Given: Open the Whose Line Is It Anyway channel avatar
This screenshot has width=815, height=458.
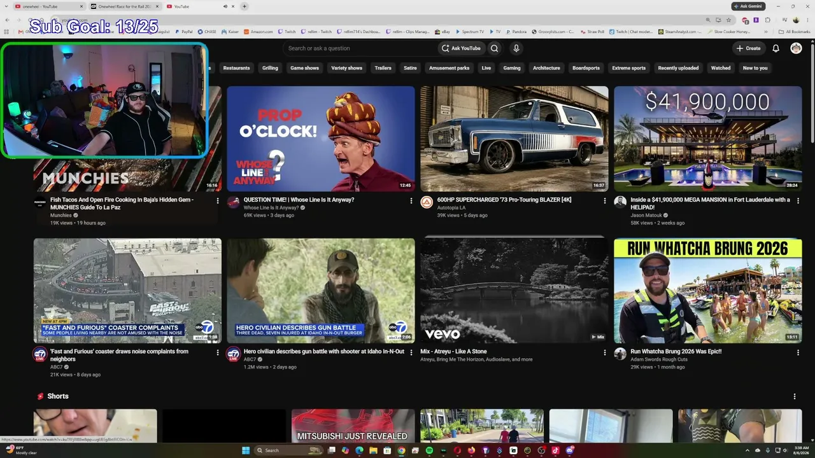Looking at the screenshot, I should coord(233,202).
